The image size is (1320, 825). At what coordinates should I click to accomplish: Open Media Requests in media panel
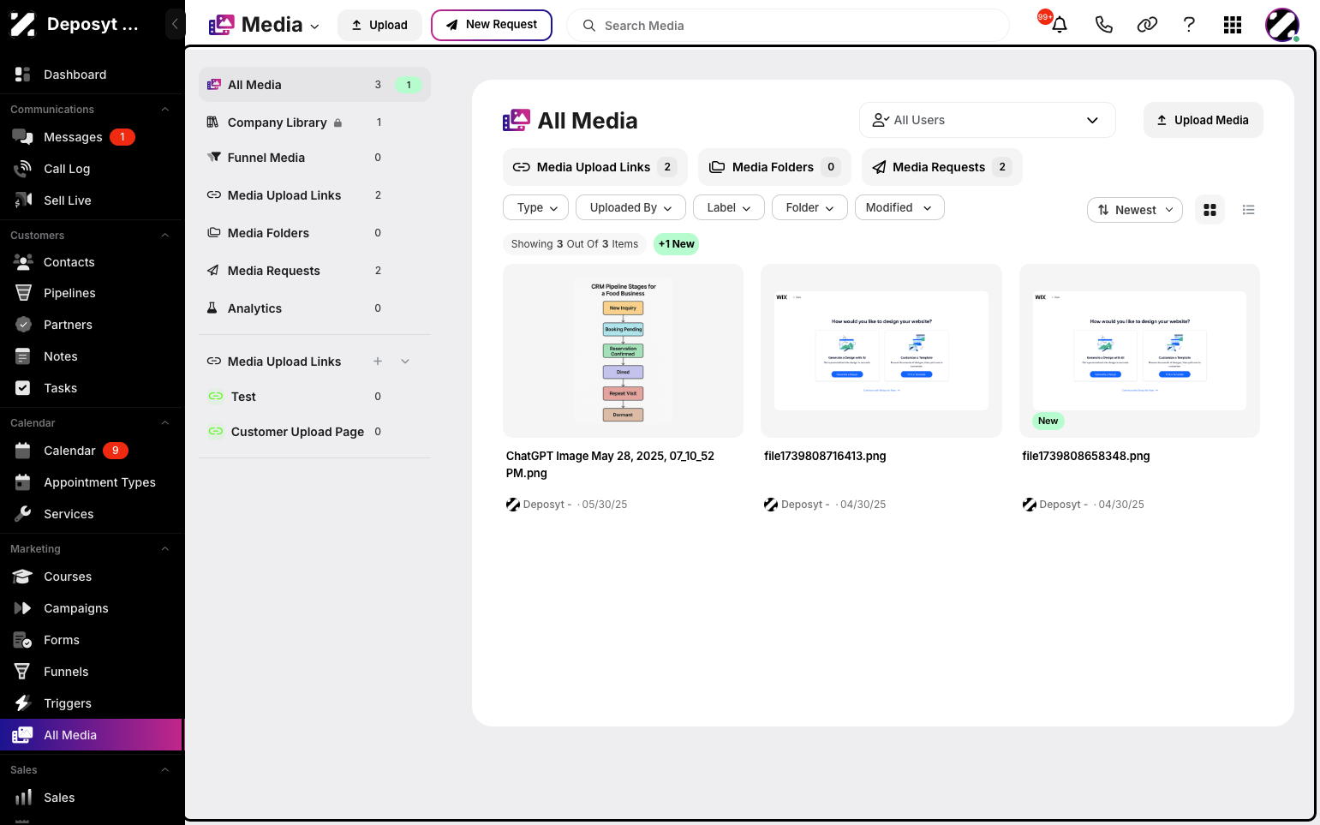(x=314, y=271)
